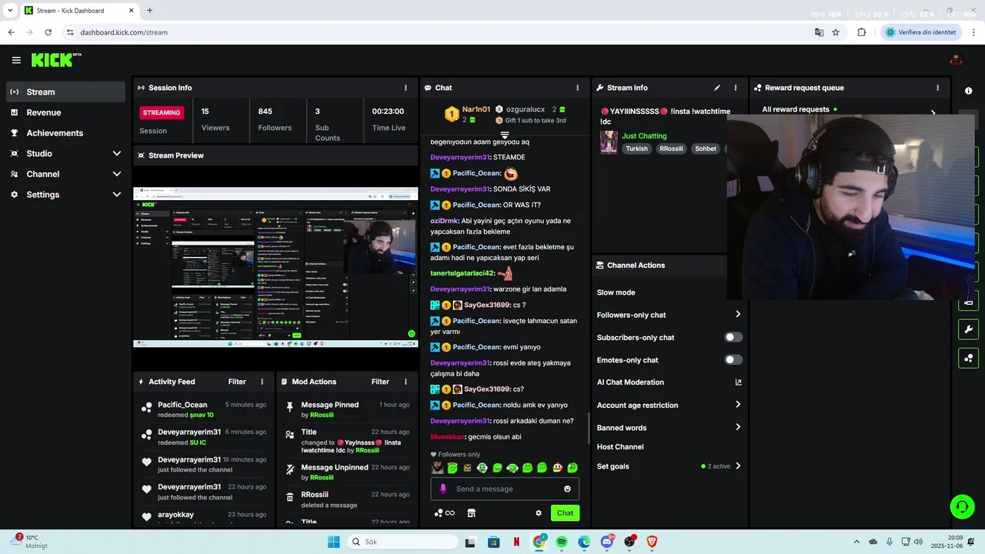Open OBS Studio from the taskbar
Viewport: 985px width, 554px height.
629,542
